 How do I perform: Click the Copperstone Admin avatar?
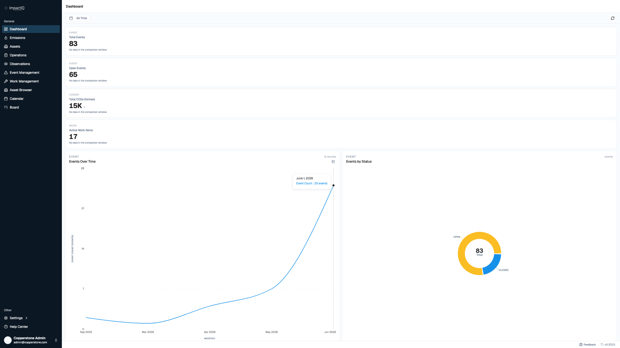tap(8, 340)
